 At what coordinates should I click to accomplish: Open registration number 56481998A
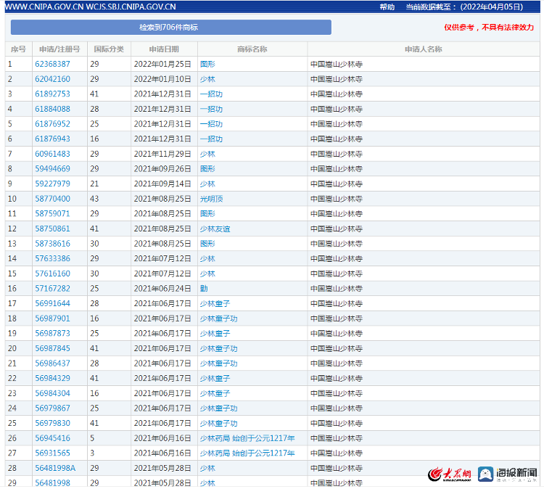click(x=55, y=468)
